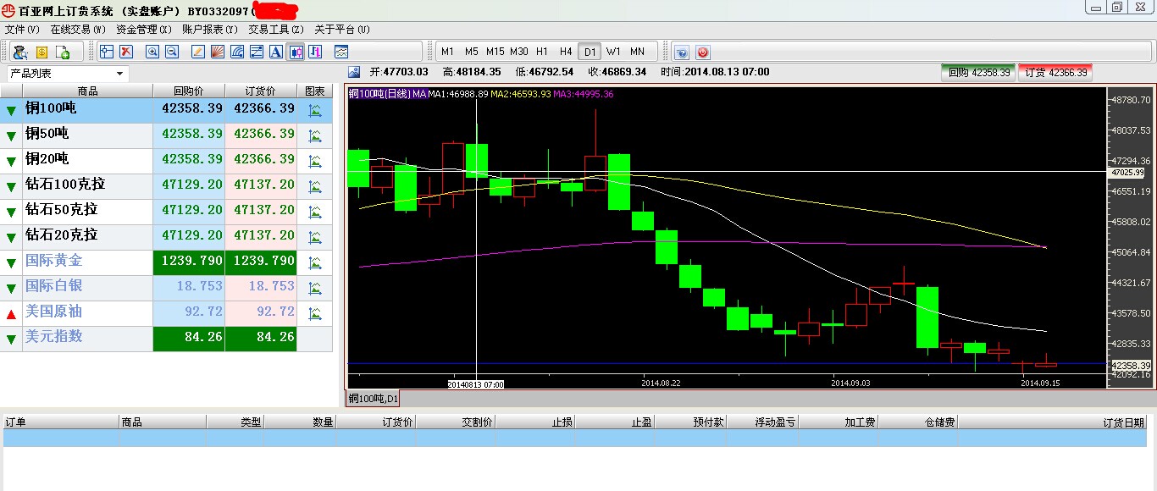Click the red 订货 42366.39 button
1157x491 pixels.
[1055, 73]
